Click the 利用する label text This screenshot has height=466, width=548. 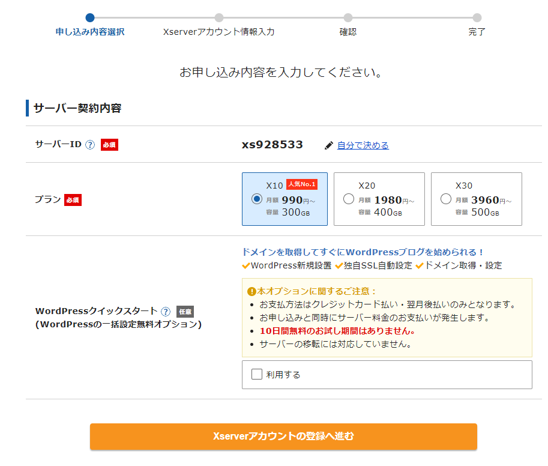pos(283,375)
